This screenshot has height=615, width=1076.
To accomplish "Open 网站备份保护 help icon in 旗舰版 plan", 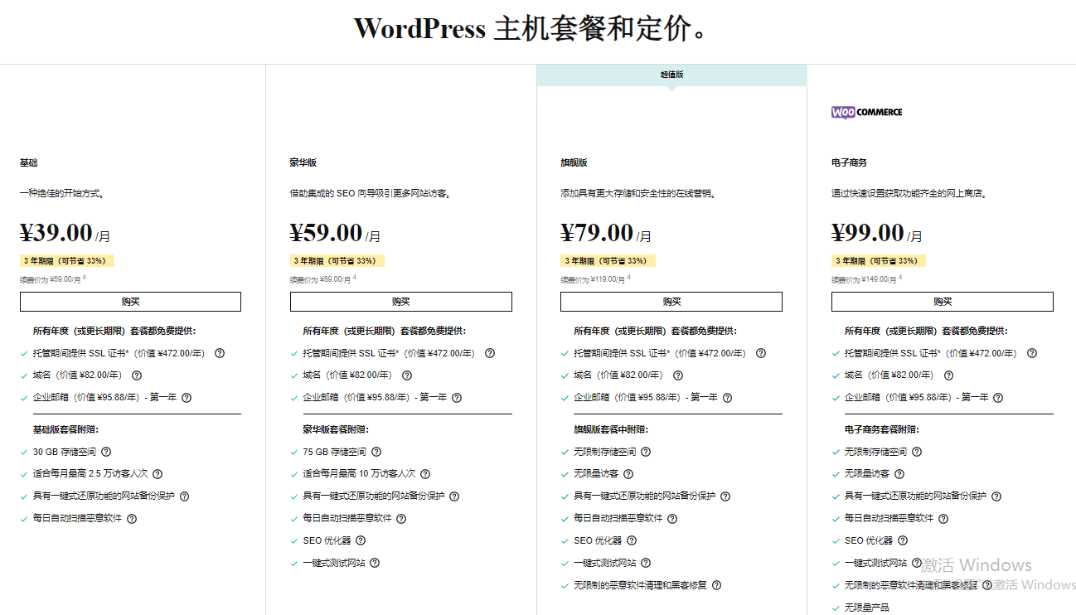I will (x=725, y=496).
